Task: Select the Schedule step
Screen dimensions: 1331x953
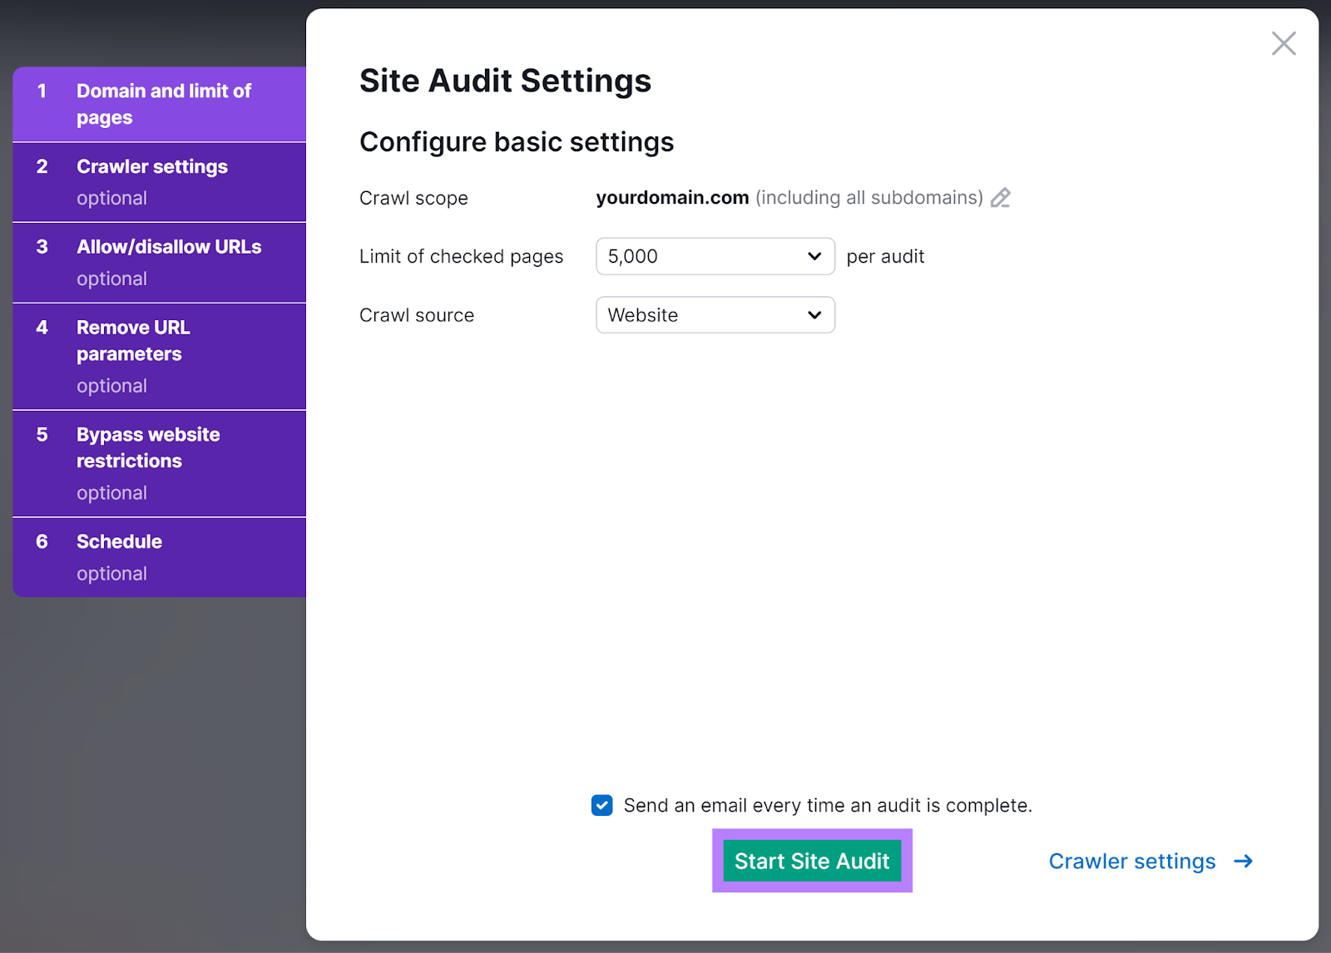Action: pyautogui.click(x=158, y=556)
